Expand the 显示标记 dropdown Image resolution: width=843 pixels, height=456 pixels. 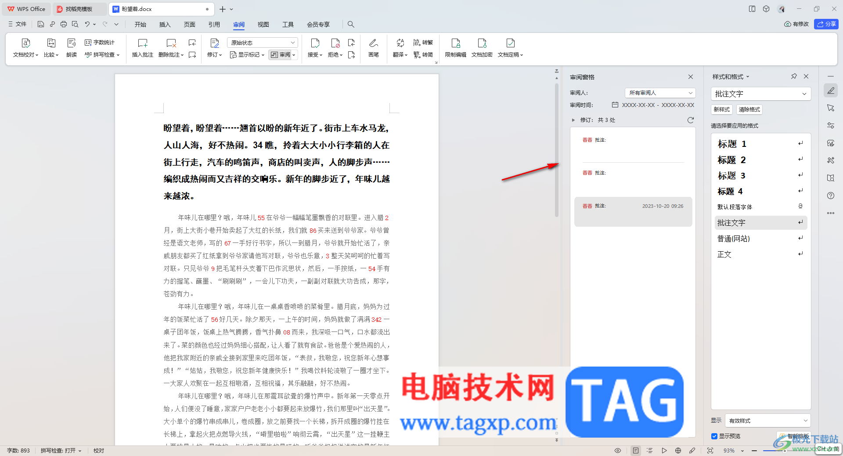247,55
